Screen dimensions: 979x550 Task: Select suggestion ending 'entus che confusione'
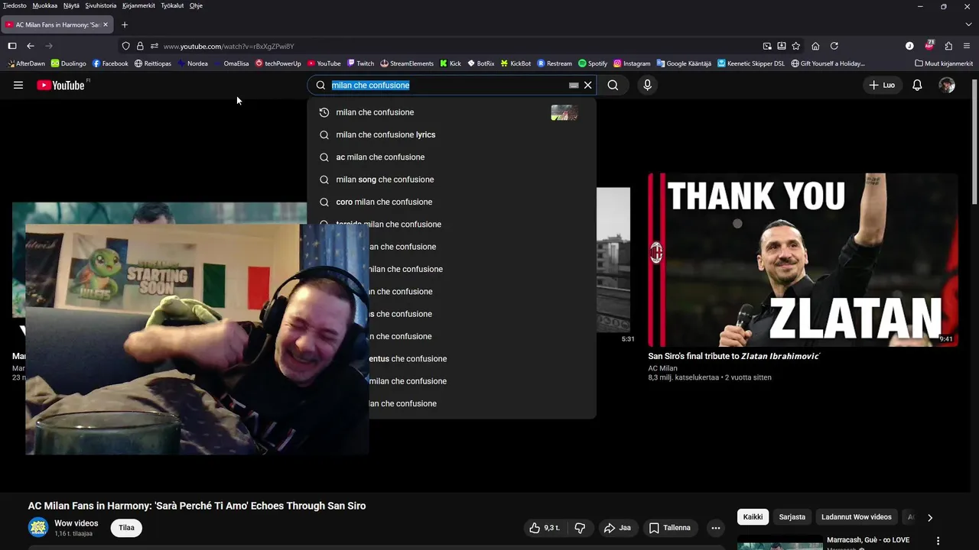pyautogui.click(x=483, y=358)
